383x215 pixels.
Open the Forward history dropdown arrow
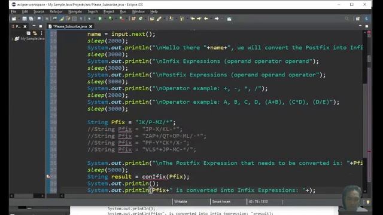(221, 19)
